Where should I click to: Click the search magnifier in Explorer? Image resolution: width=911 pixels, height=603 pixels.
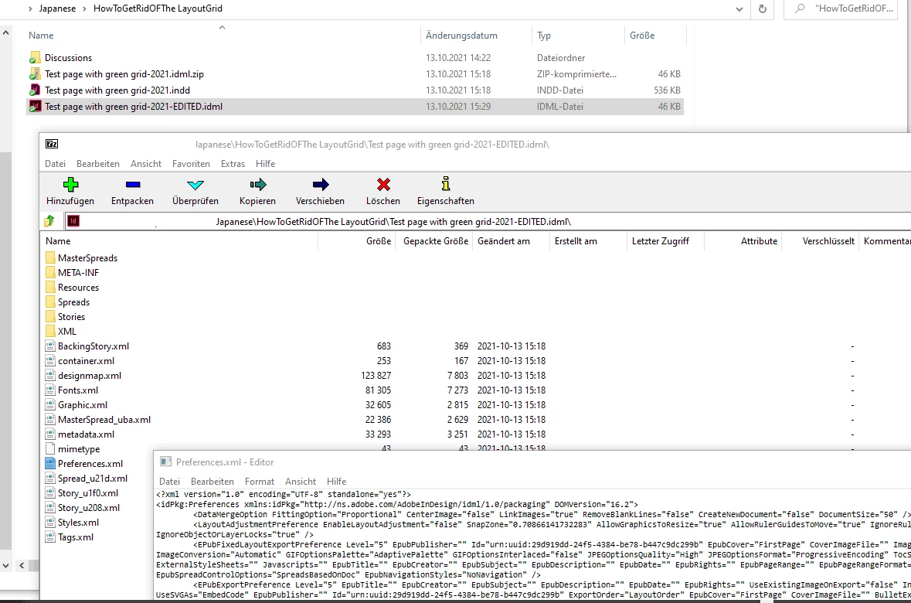coord(800,9)
